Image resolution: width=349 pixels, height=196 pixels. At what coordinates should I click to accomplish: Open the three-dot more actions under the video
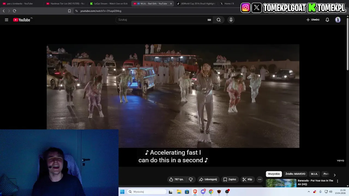260,179
